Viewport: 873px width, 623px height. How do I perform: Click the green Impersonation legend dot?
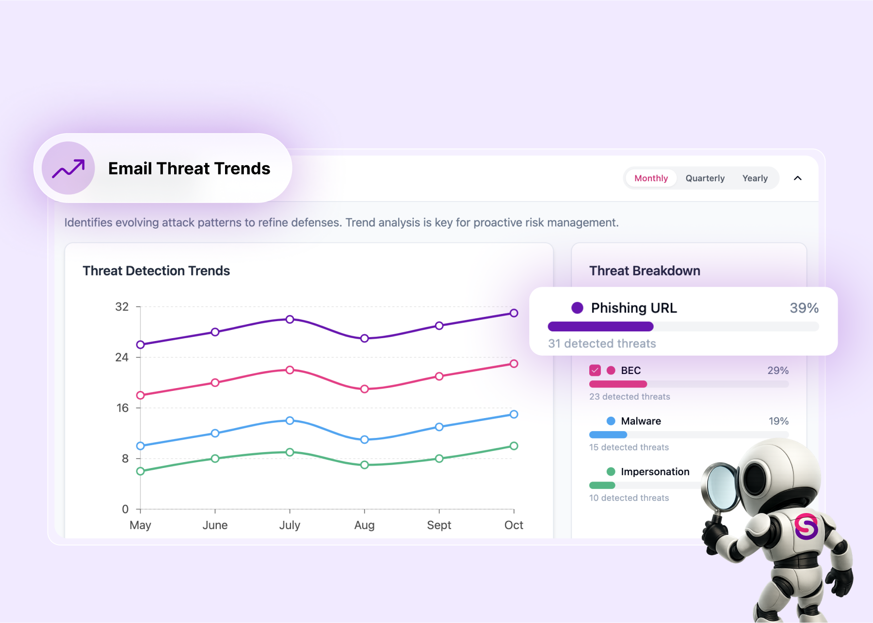point(611,472)
